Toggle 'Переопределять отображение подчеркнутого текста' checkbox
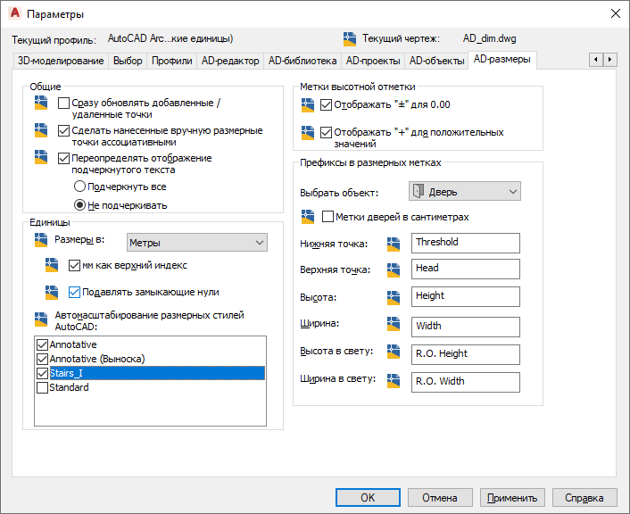Viewport: 630px width, 514px height. tap(63, 158)
